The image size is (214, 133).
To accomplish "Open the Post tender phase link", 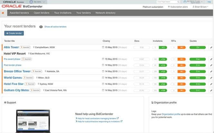I will [13, 65].
